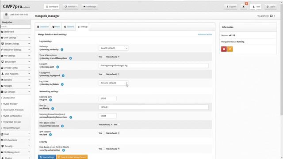This screenshot has width=283, height=159.
Task: Expand the Email section in navigation
Action: click(15, 134)
